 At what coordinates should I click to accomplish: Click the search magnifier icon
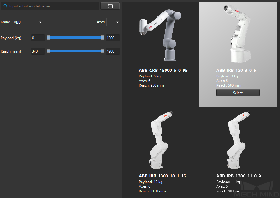click(x=5, y=6)
